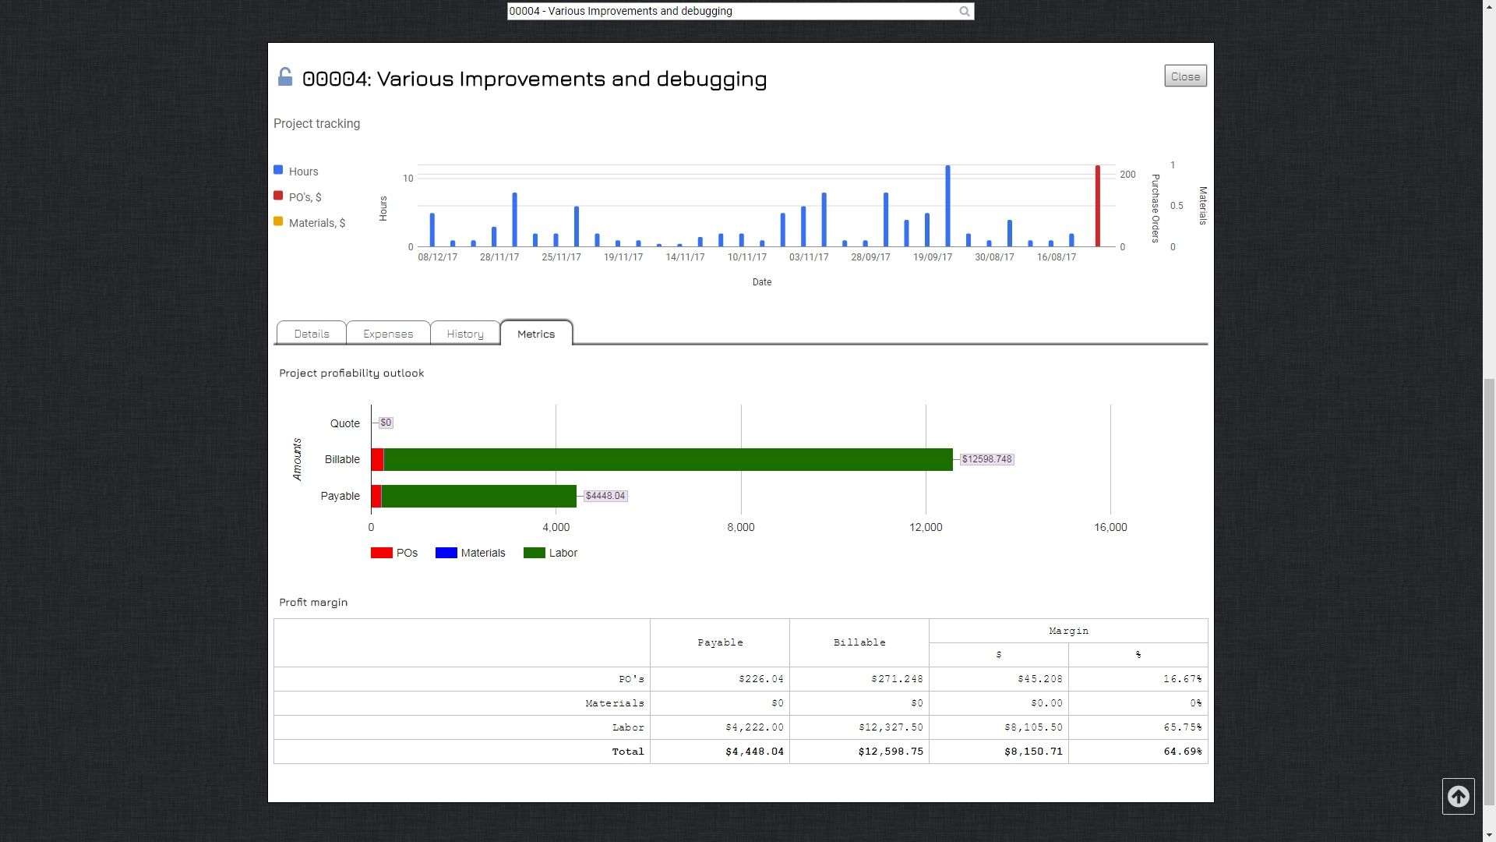Screen dimensions: 1496x842
Task: Click the search magnifier icon
Action: 965,12
